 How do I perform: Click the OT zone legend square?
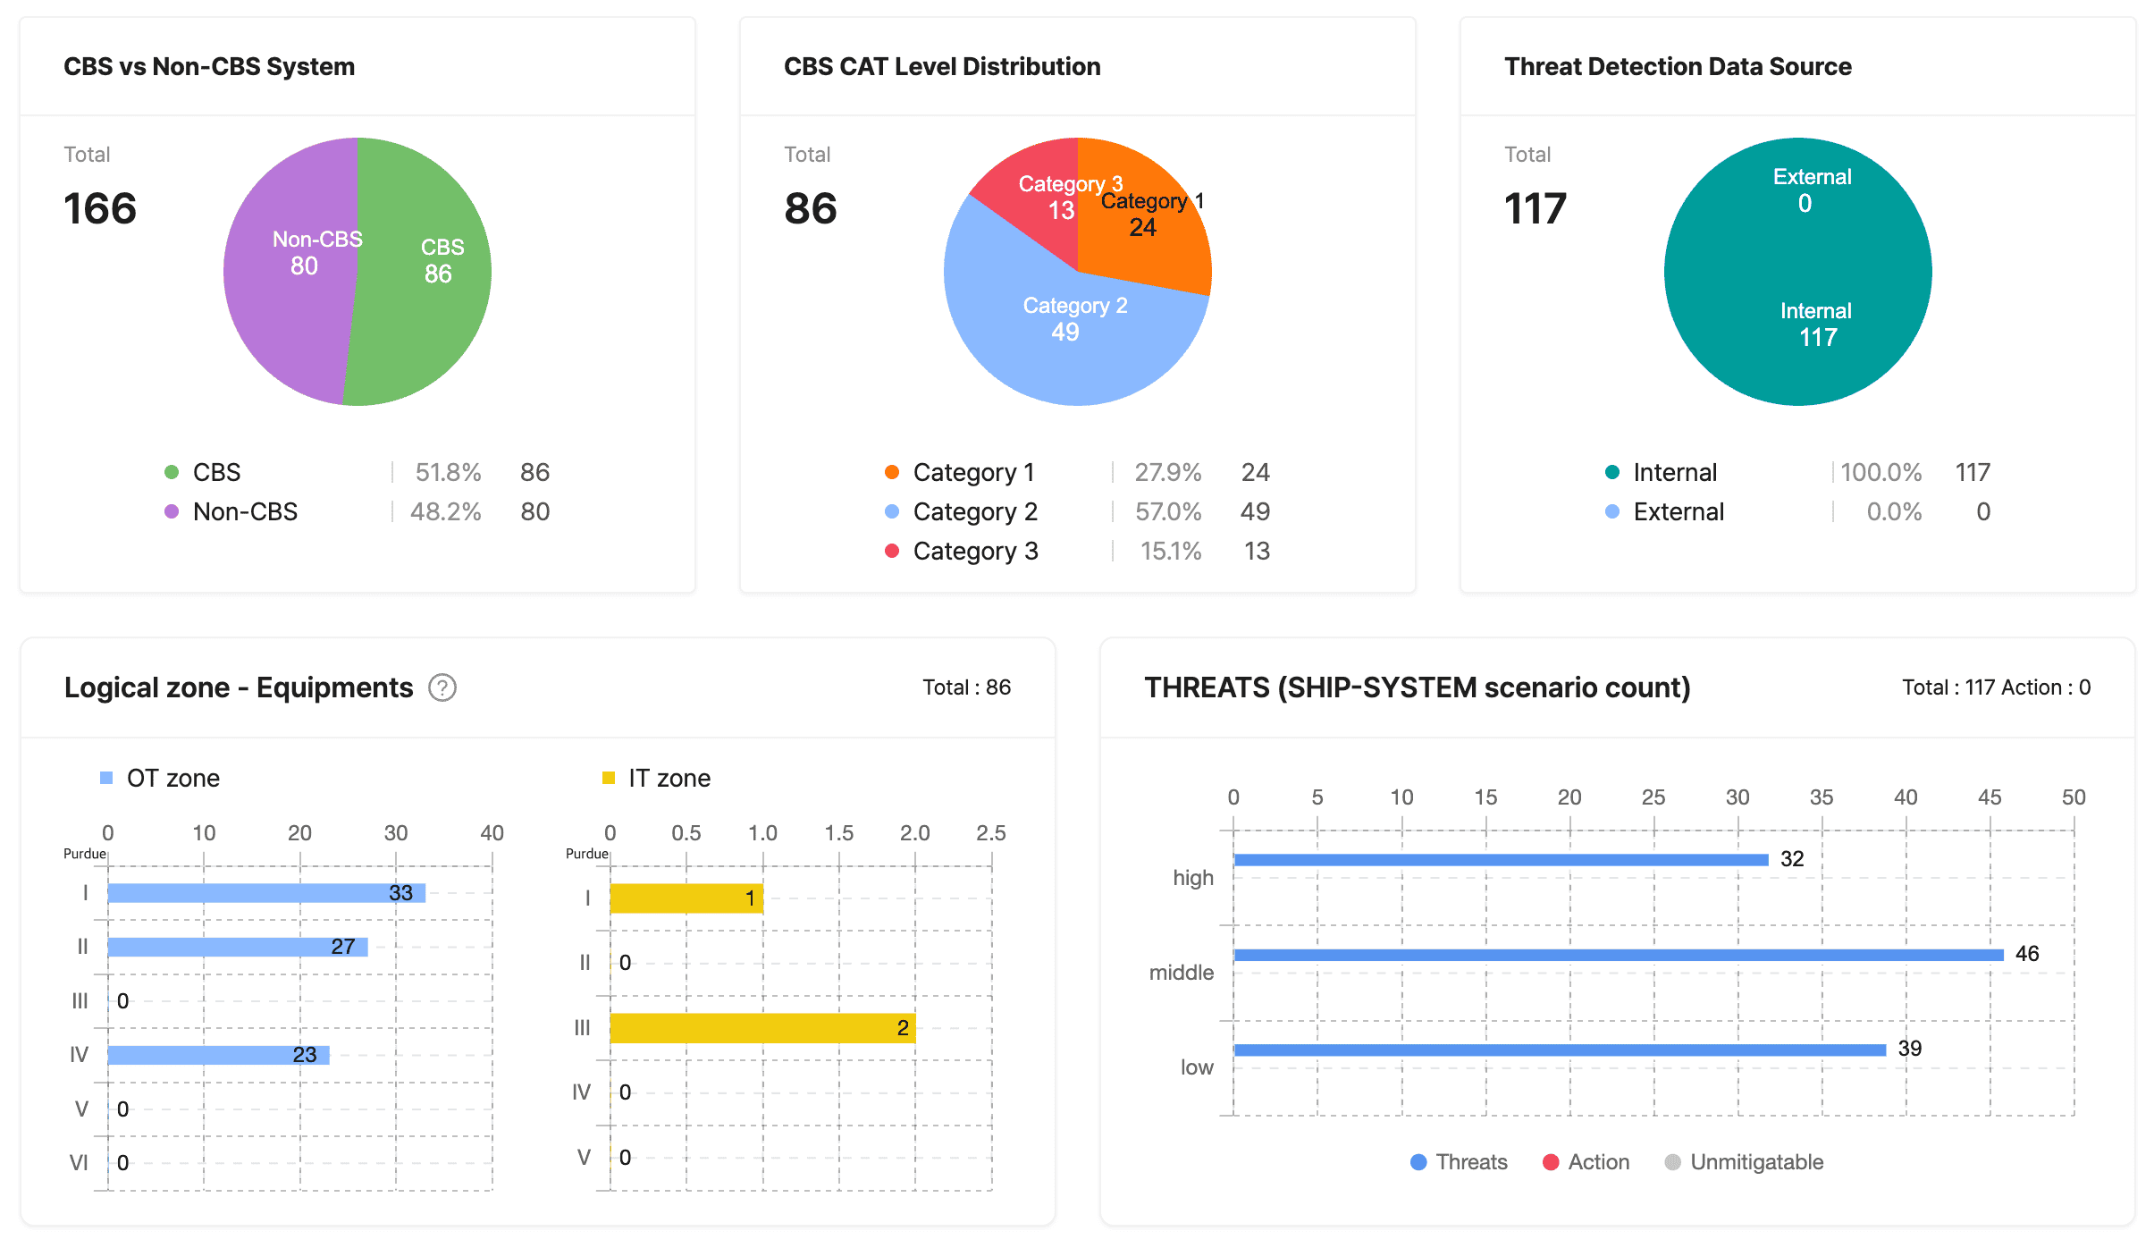pos(106,778)
